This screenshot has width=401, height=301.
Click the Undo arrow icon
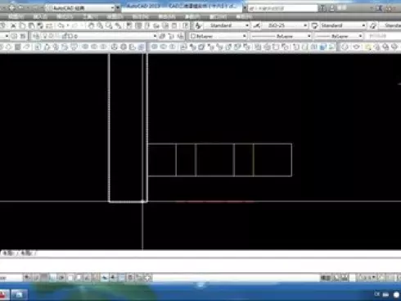click(x=61, y=25)
